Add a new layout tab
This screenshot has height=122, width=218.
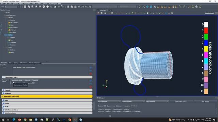pos(110,10)
